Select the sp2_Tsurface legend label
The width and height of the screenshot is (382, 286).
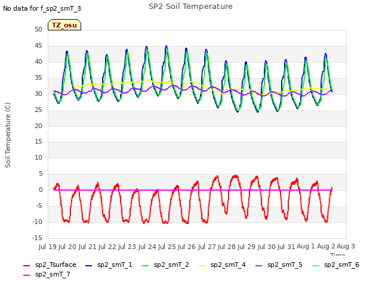tap(56, 265)
